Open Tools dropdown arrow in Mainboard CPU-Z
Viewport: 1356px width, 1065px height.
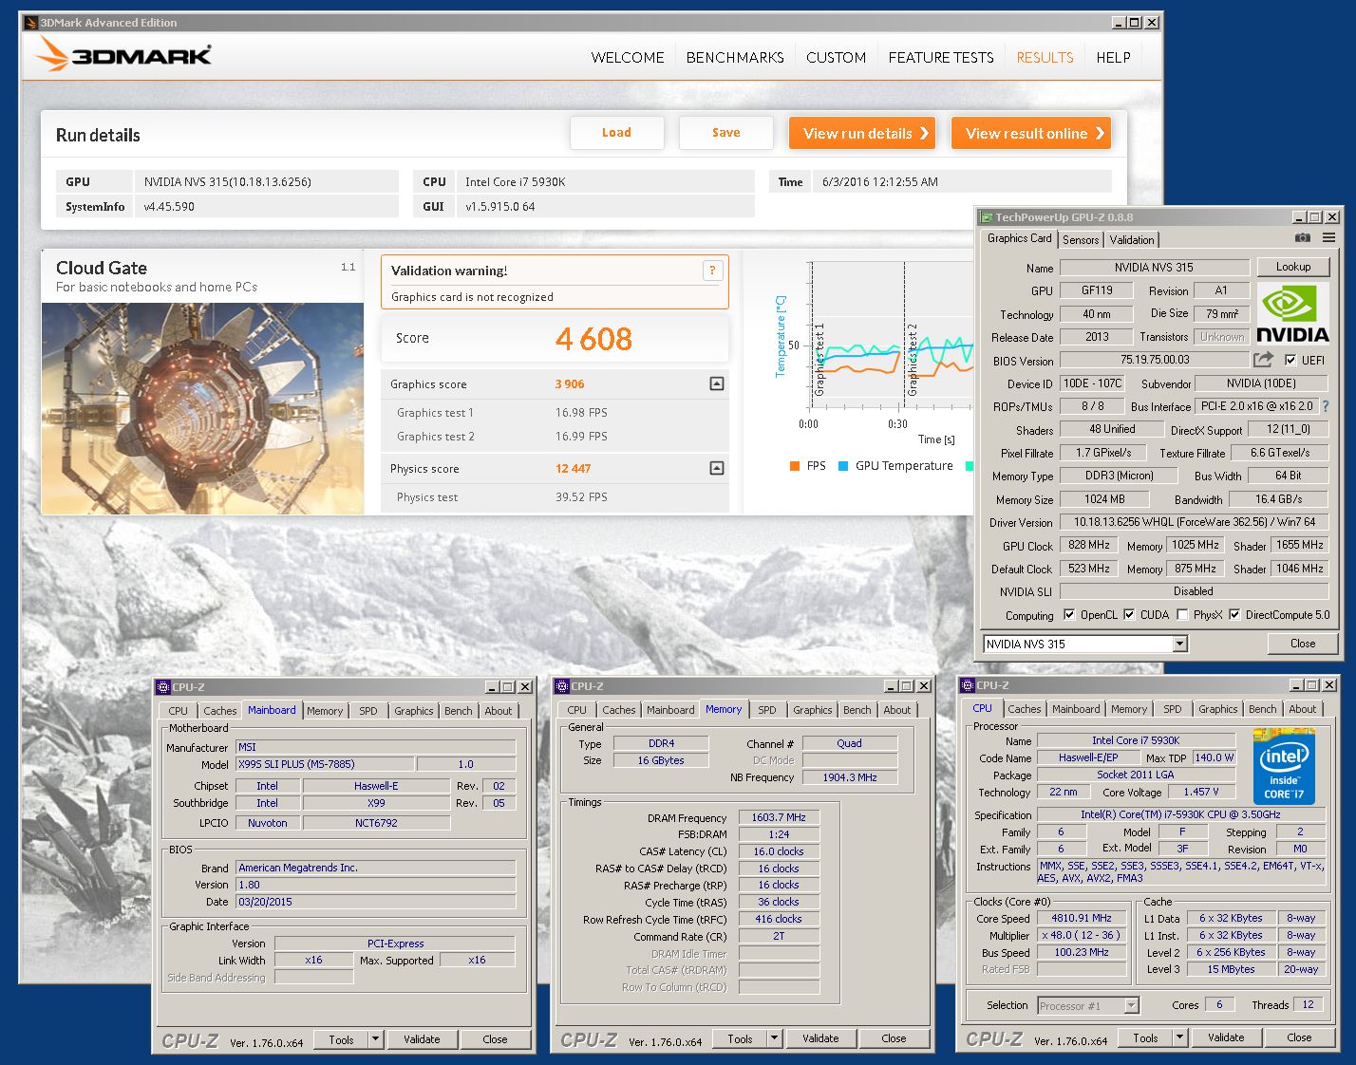coord(375,1039)
